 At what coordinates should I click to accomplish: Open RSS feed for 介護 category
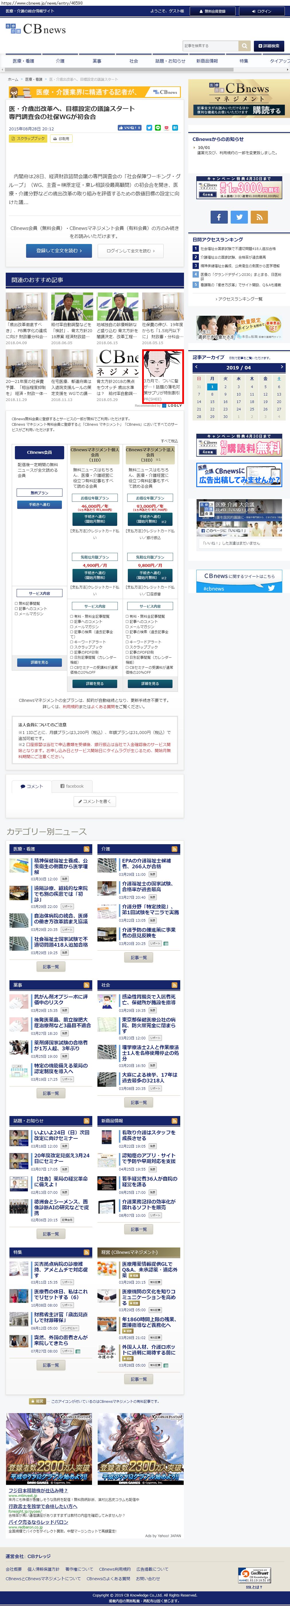[x=175, y=849]
